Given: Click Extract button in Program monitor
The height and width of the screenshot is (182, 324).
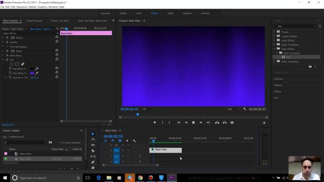Looking at the screenshot, I should point(225,122).
